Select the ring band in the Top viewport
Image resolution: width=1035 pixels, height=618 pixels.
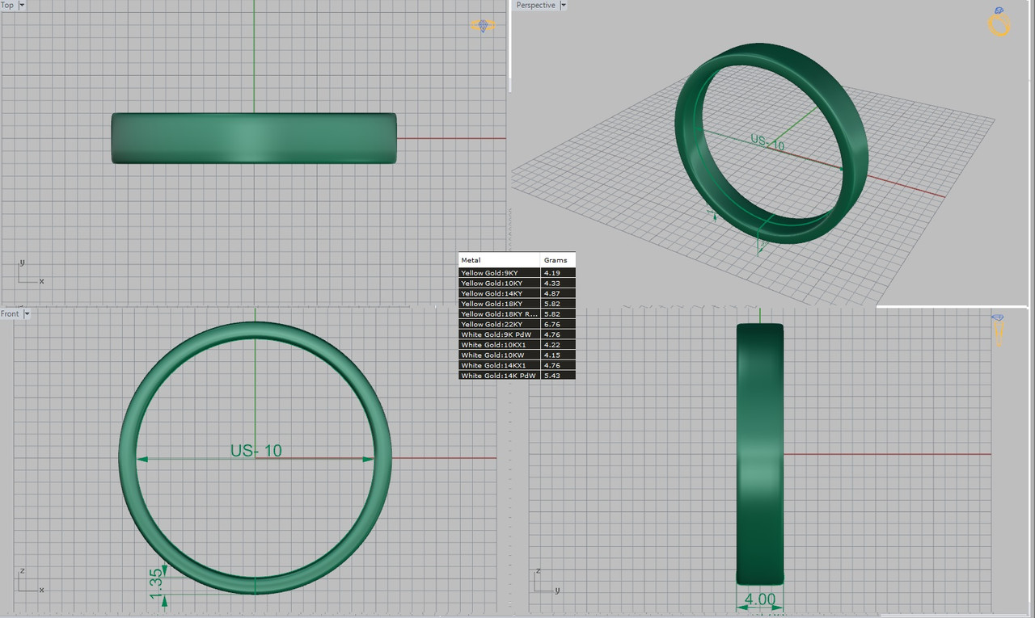coord(254,138)
